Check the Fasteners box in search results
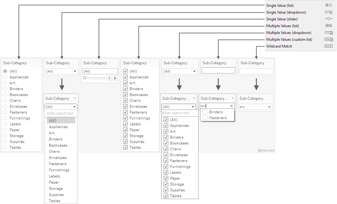 click(x=205, y=118)
